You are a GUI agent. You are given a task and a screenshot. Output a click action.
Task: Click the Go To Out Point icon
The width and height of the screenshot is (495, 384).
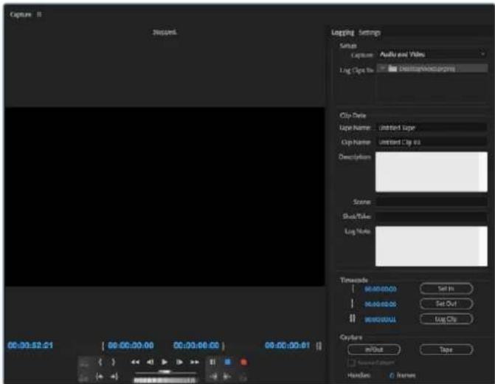pyautogui.click(x=114, y=377)
